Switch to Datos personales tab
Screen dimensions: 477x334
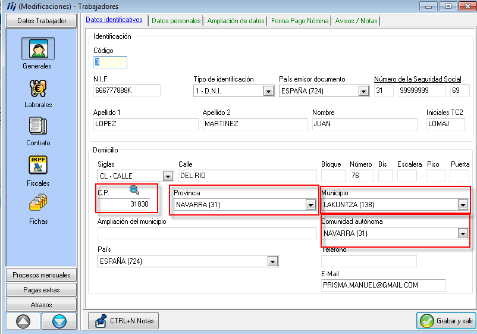pyautogui.click(x=176, y=21)
